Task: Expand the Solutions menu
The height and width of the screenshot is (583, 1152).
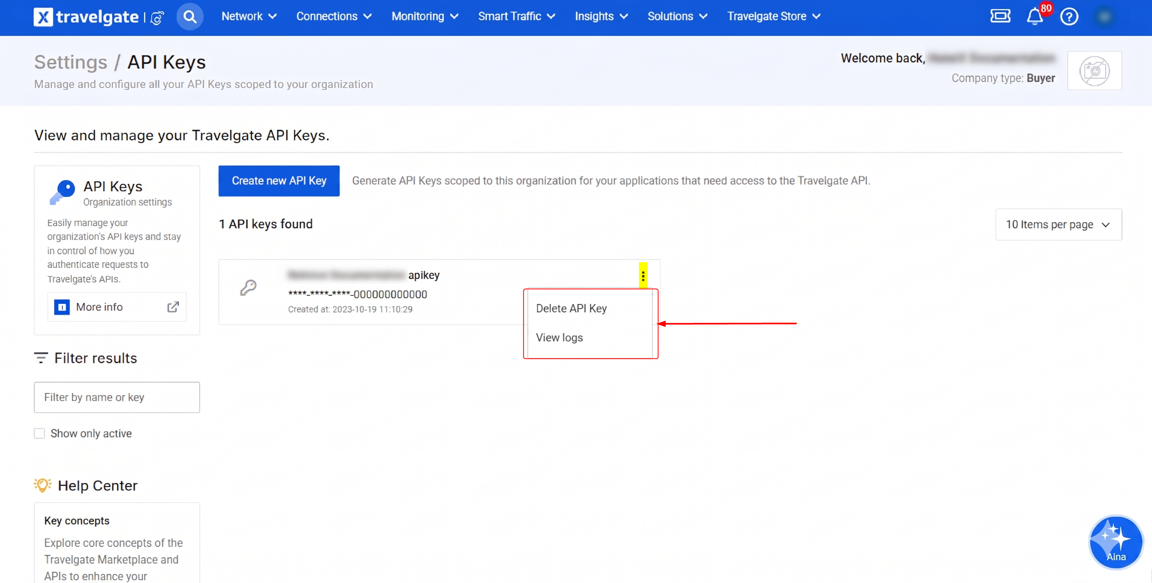Action: point(677,17)
